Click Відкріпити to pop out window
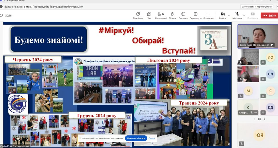The height and width of the screenshot is (148, 278). point(138,15)
